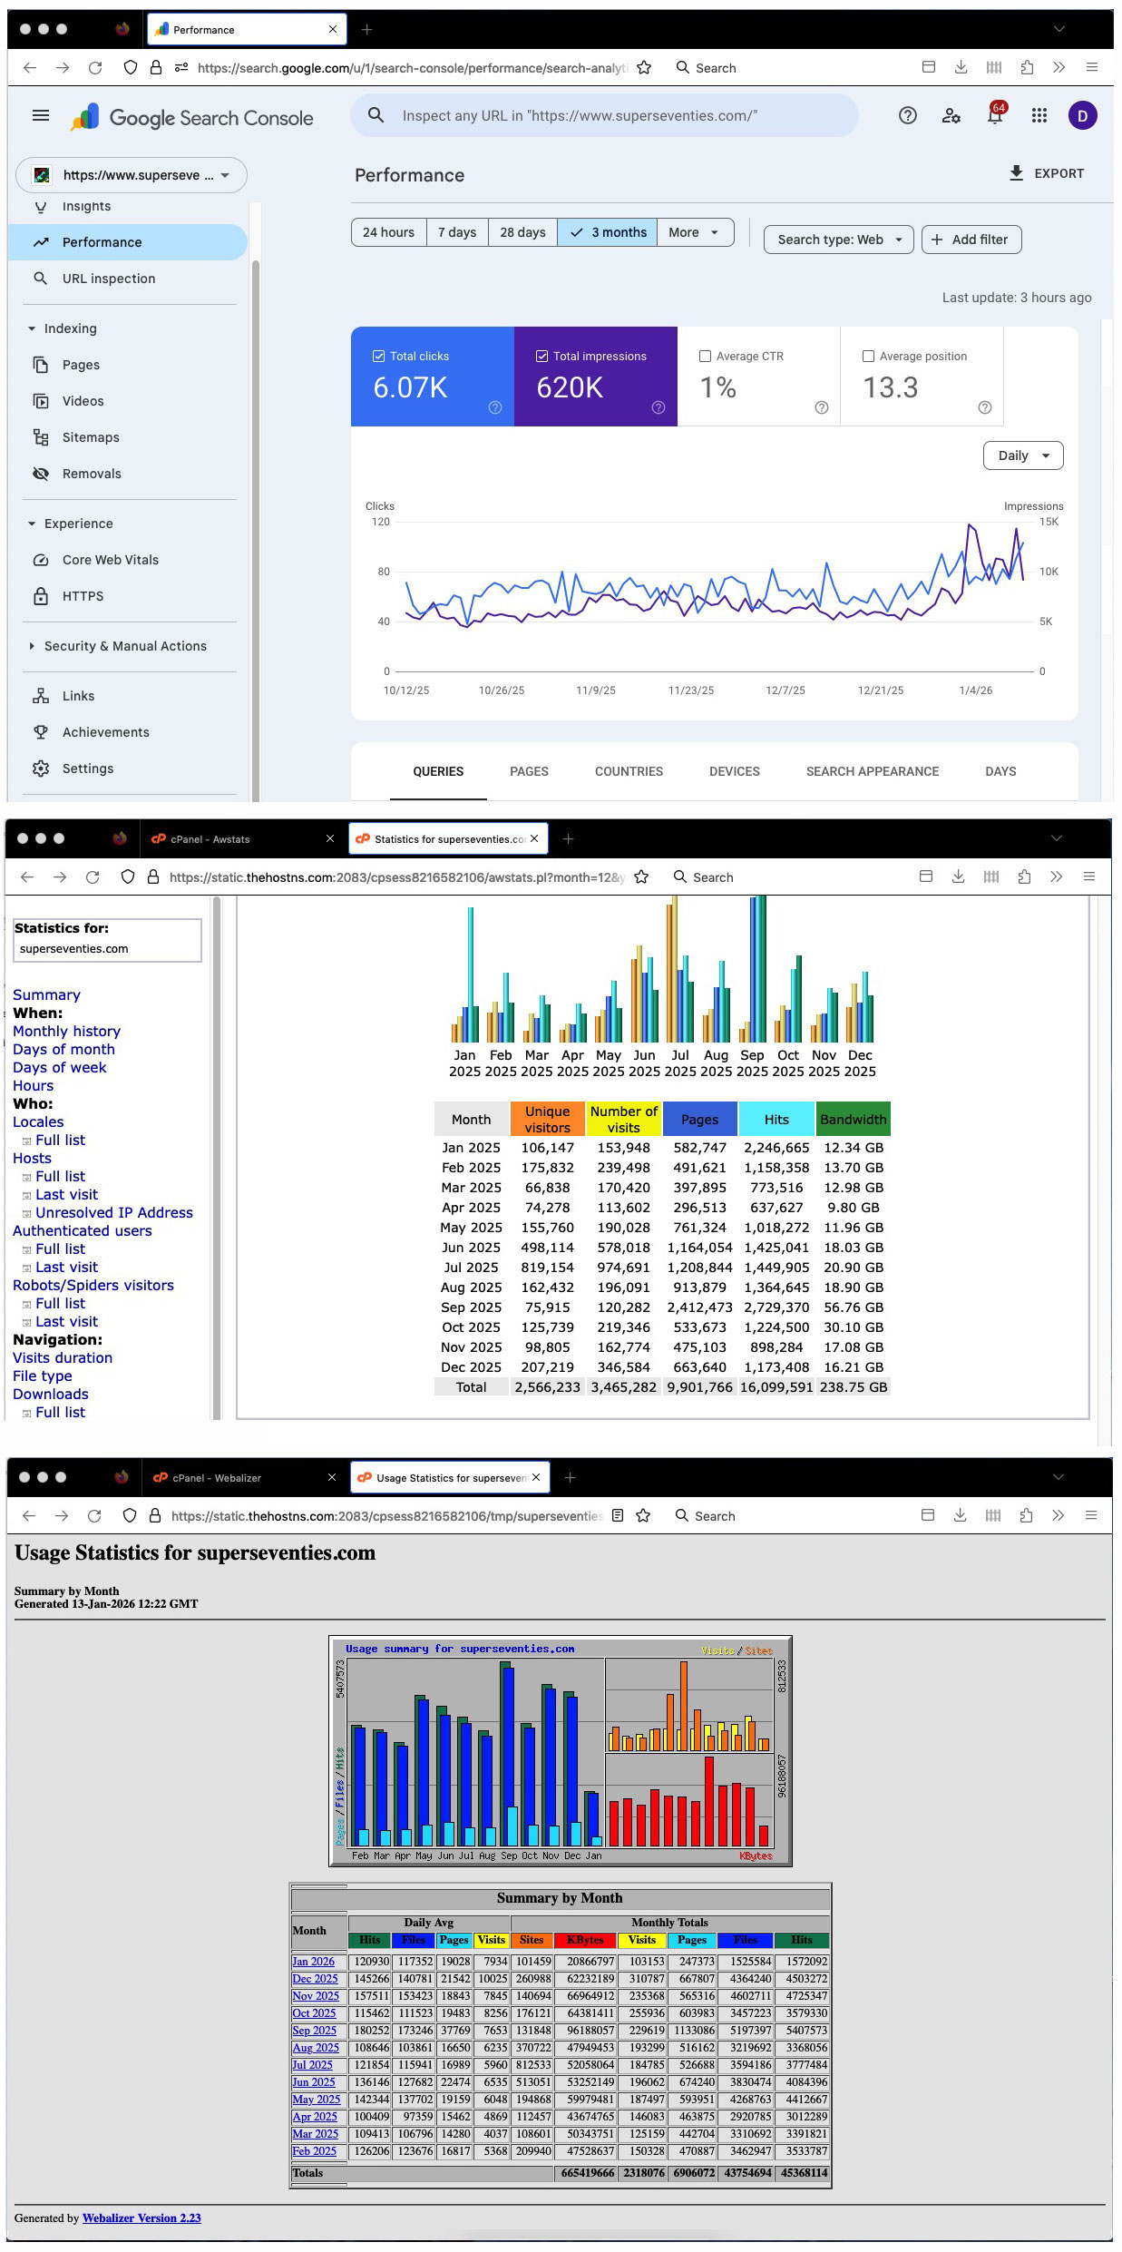Open the Daily granularity dropdown
The width and height of the screenshot is (1122, 2252).
click(1022, 455)
